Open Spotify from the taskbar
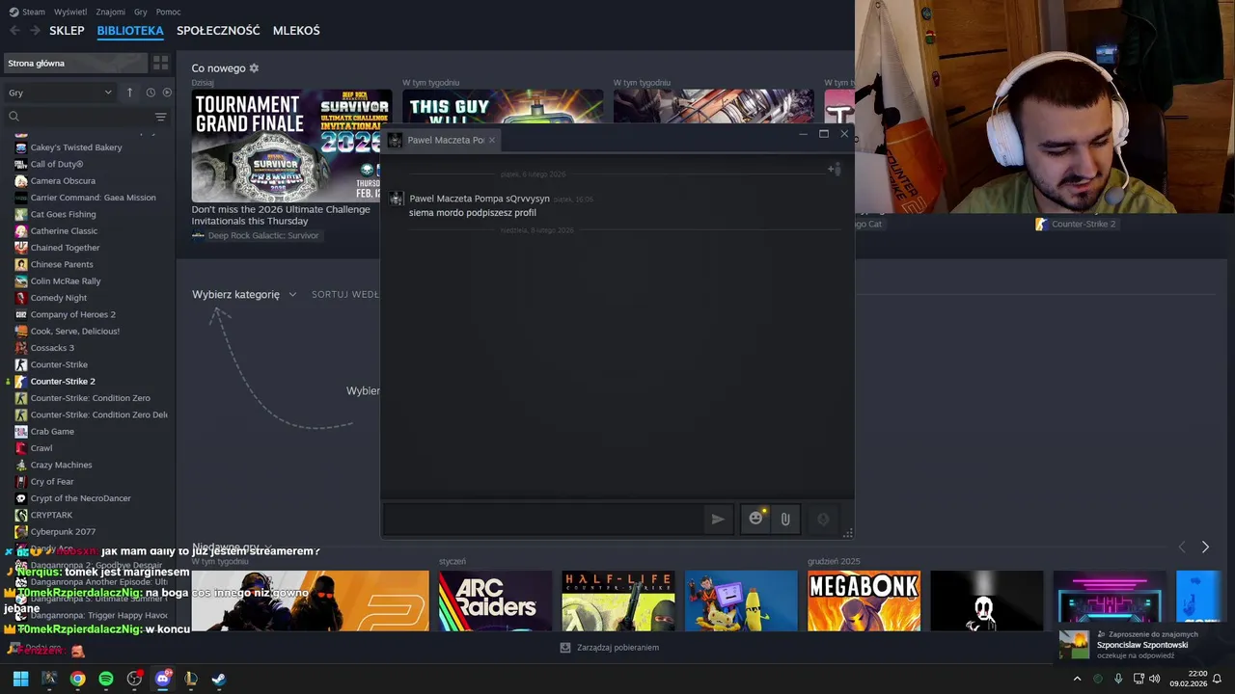The height and width of the screenshot is (694, 1235). tap(106, 679)
